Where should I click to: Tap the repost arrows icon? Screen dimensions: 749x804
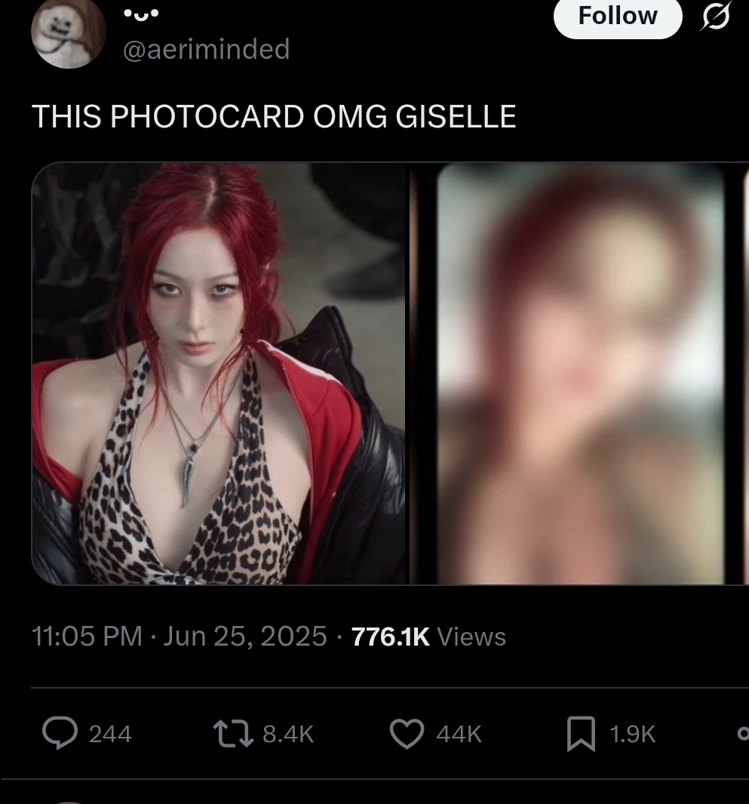233,733
